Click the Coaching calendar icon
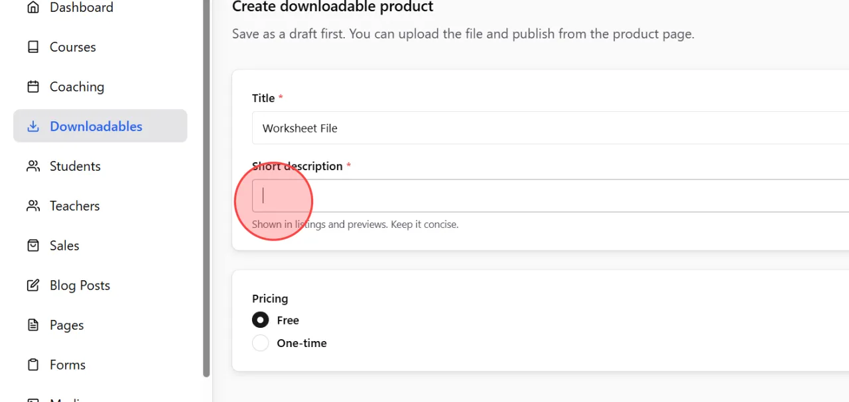Viewport: 849px width, 402px height. pos(33,87)
